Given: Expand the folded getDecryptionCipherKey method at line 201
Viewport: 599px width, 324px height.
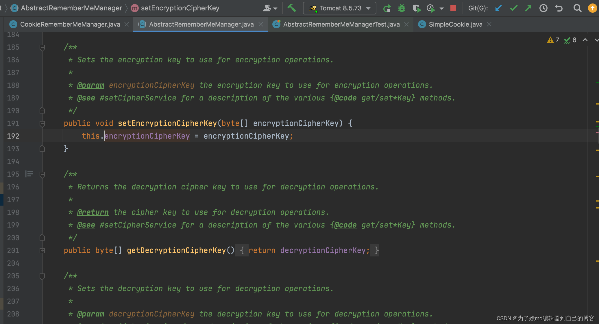Looking at the screenshot, I should (42, 250).
